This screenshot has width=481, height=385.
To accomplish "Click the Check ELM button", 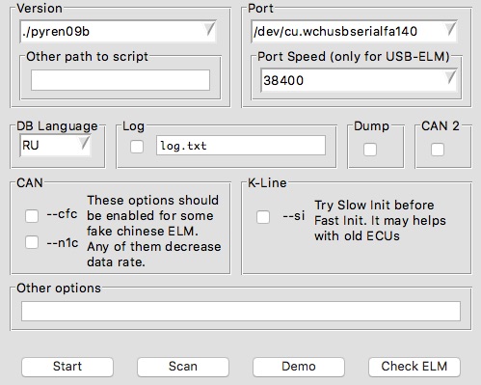I will (x=414, y=367).
